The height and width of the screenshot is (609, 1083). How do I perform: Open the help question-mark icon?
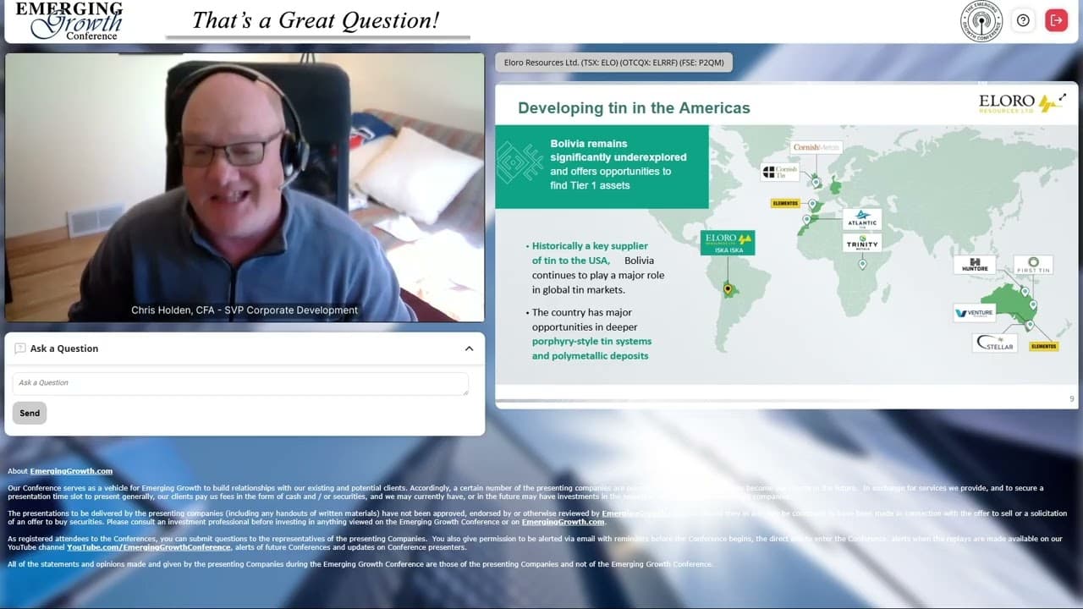[x=1023, y=20]
